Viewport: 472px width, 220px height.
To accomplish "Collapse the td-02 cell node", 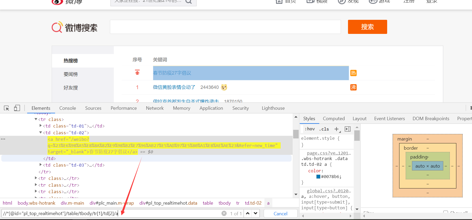I will click(41, 133).
